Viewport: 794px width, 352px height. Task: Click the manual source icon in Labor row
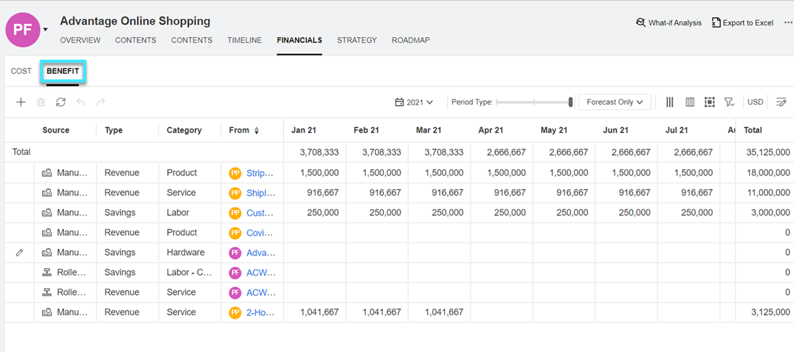point(47,212)
